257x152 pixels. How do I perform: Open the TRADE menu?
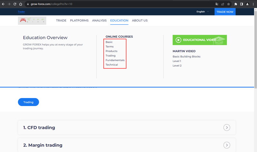[61, 21]
